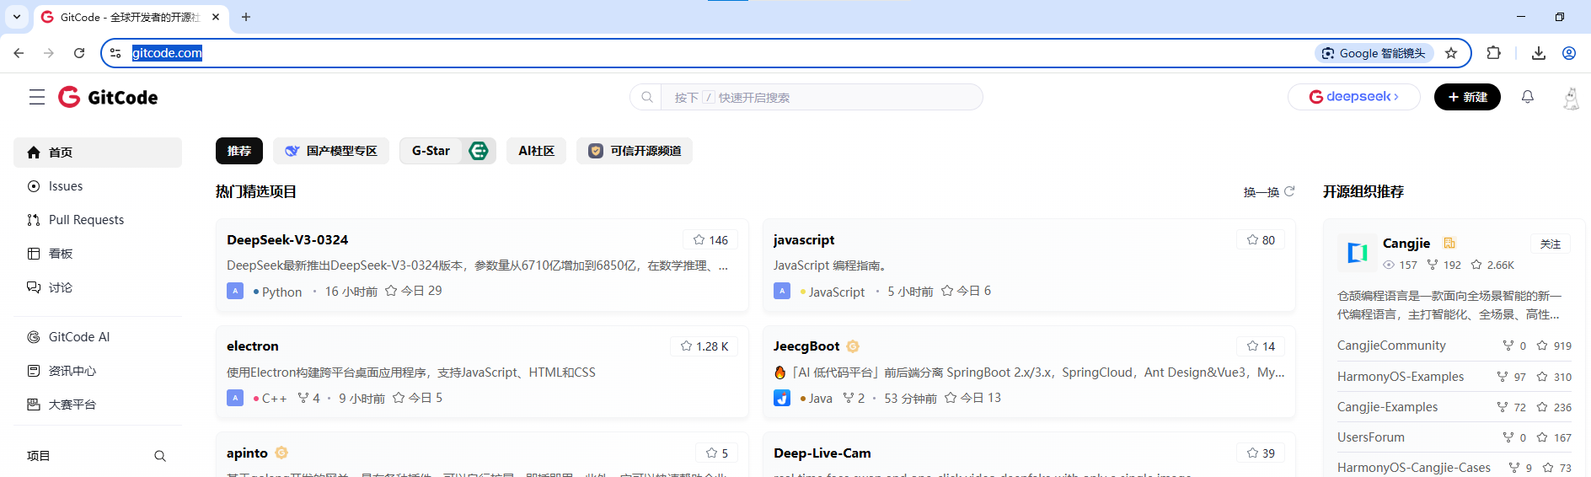Open a new browser tab
This screenshot has height=477, width=1591.
point(246,17)
